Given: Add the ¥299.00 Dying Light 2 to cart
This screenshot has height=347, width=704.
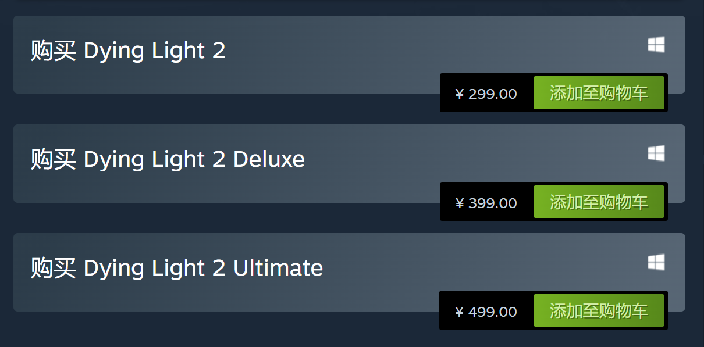Looking at the screenshot, I should click(x=599, y=93).
